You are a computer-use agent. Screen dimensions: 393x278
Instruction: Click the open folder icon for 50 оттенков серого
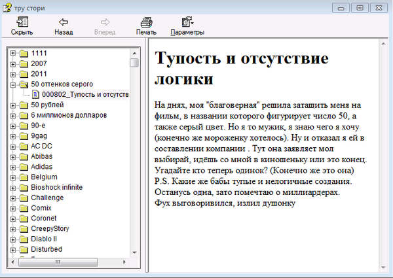click(x=24, y=84)
